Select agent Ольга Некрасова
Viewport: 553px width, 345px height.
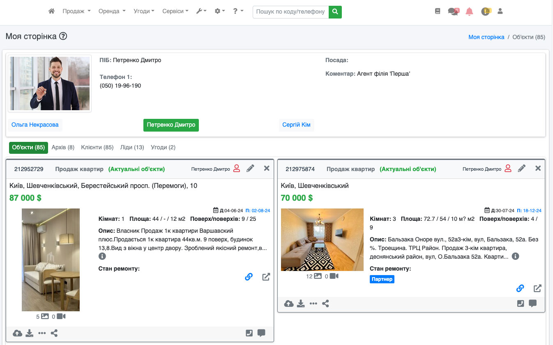click(x=35, y=125)
